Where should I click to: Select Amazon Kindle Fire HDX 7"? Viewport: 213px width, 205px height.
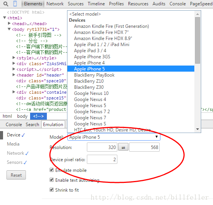click(131, 32)
